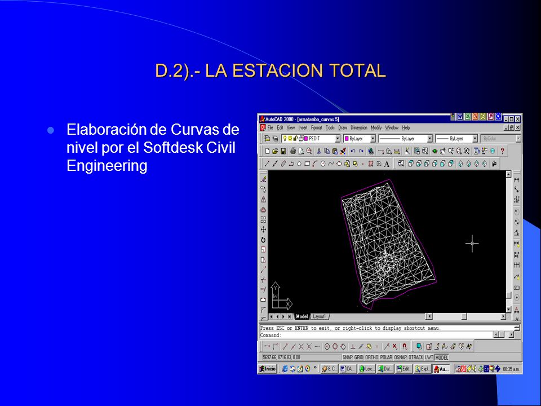
Task: Select the Polygon draw tool
Action: pos(299,164)
